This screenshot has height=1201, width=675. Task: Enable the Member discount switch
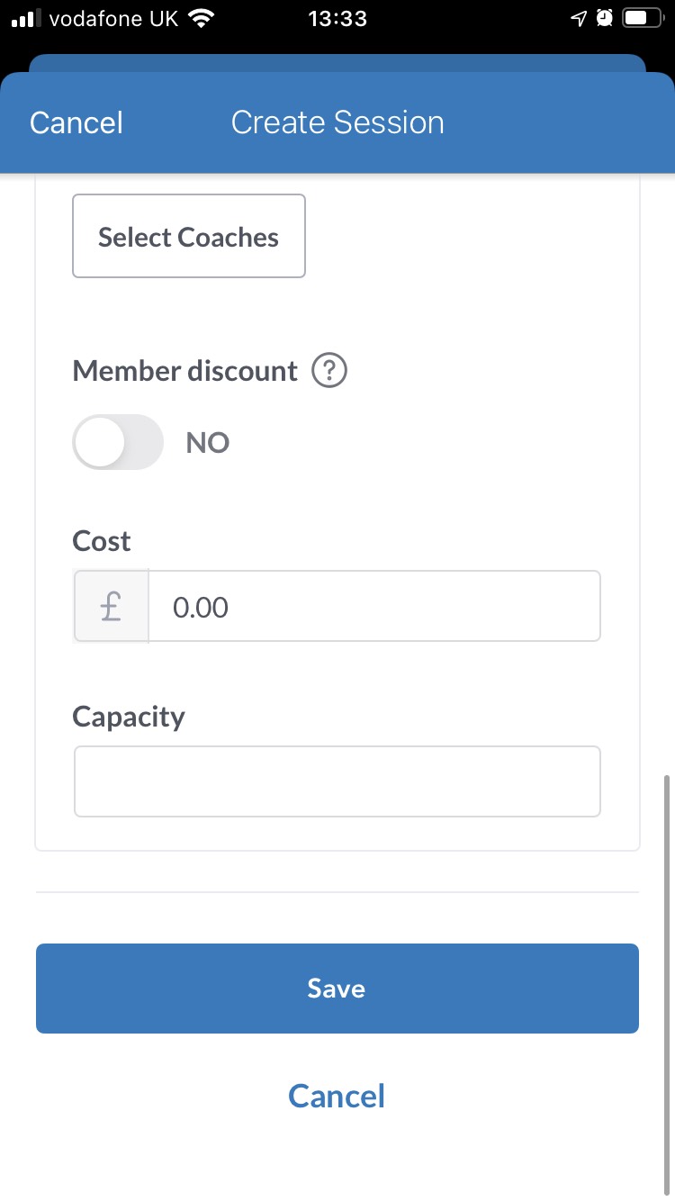(118, 442)
